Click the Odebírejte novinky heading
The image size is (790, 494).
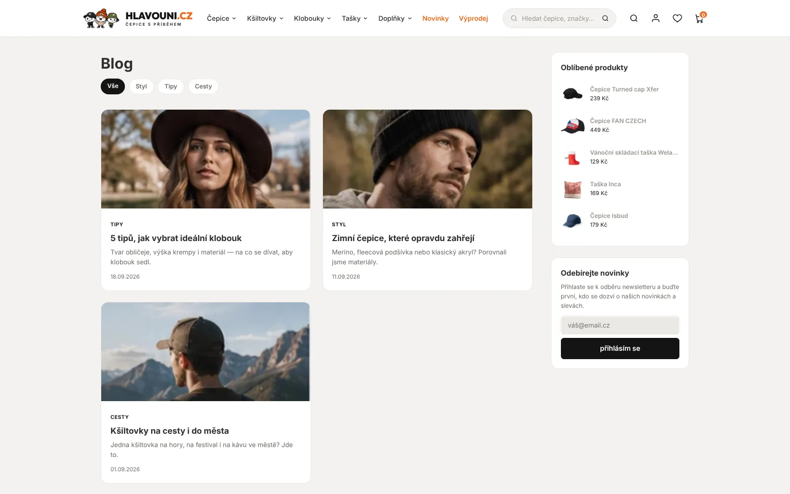pos(595,273)
